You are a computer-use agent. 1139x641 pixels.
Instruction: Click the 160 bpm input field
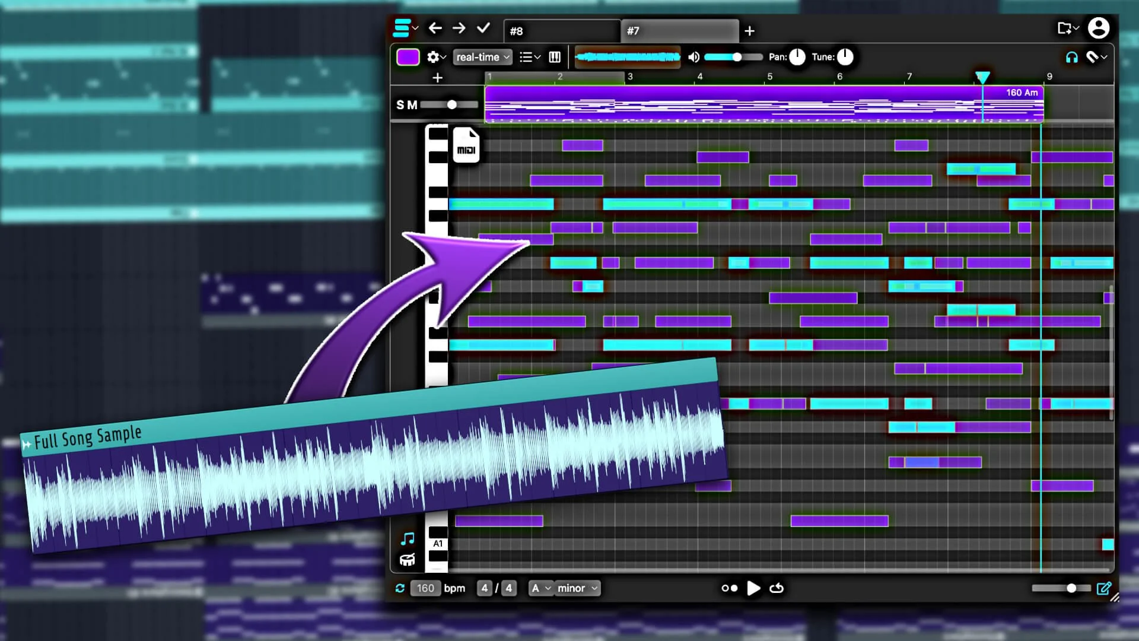[426, 588]
